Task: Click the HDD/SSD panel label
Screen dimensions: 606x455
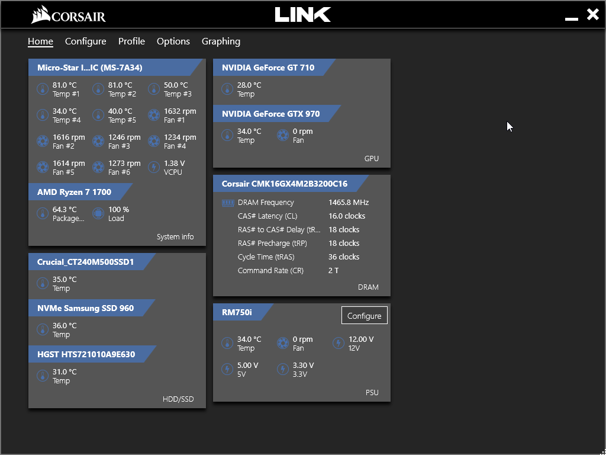Action: pyautogui.click(x=178, y=399)
